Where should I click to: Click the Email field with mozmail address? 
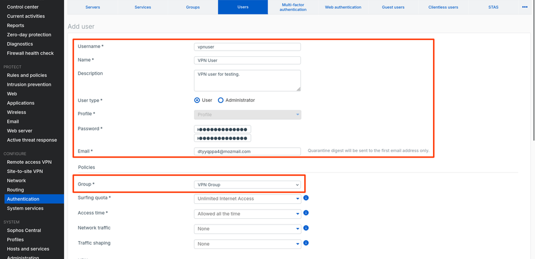247,152
